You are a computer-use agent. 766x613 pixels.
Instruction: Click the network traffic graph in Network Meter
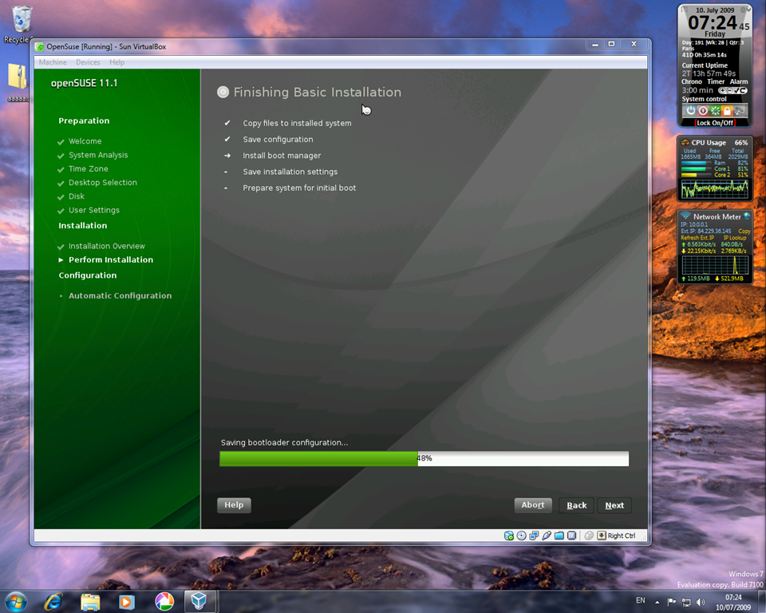[x=715, y=264]
